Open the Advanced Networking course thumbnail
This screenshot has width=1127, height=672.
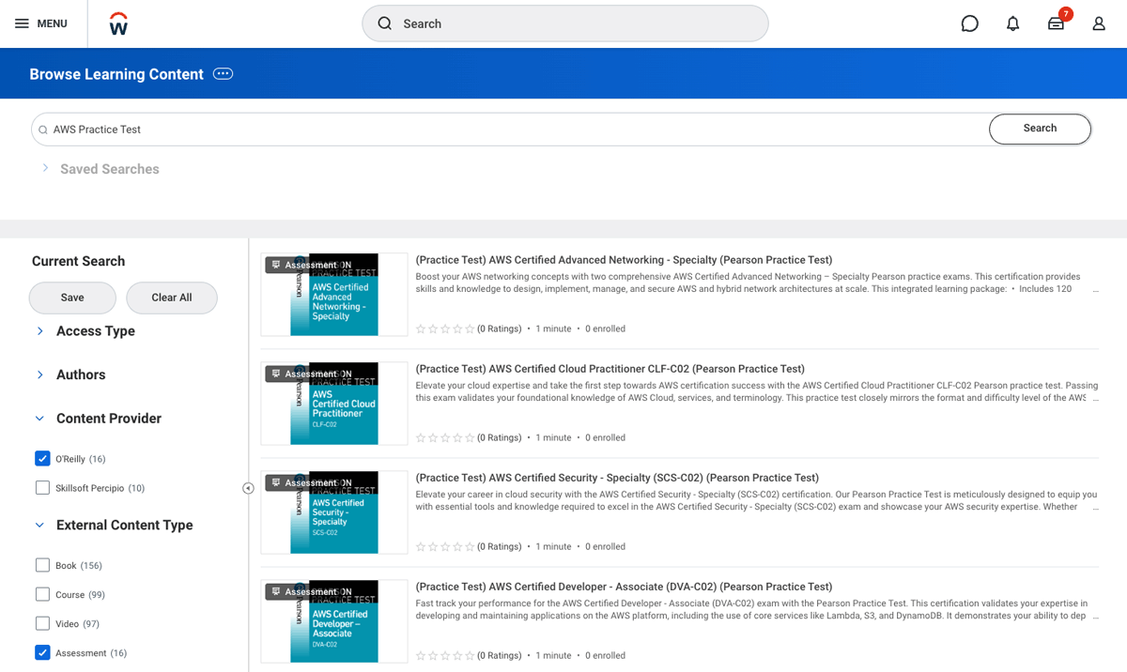[x=334, y=295]
